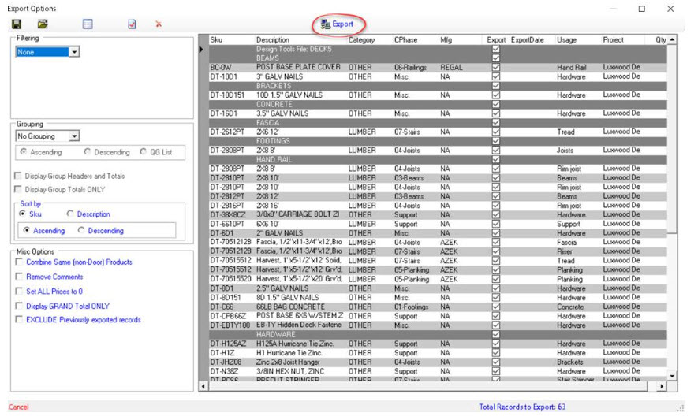Screen dimensions: 698x420
Task: Click the red X delete toolbar icon
Action: pyautogui.click(x=159, y=24)
